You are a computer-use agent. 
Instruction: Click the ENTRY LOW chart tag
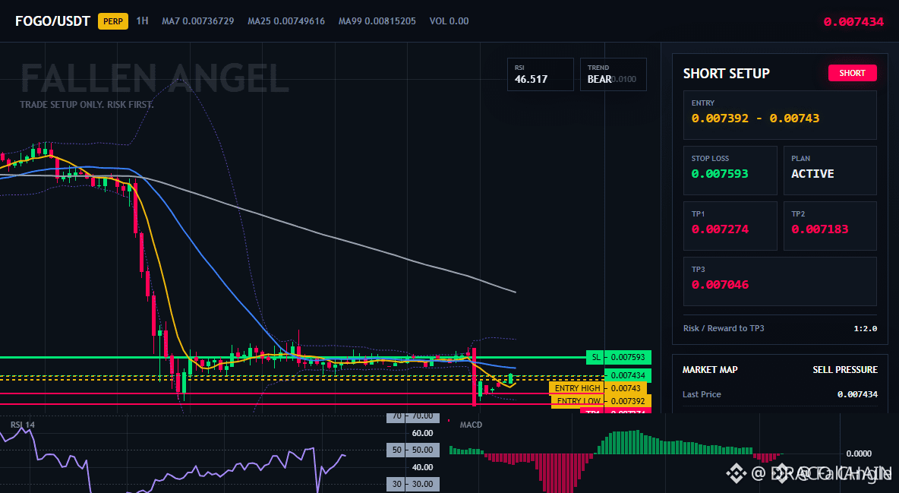point(578,401)
